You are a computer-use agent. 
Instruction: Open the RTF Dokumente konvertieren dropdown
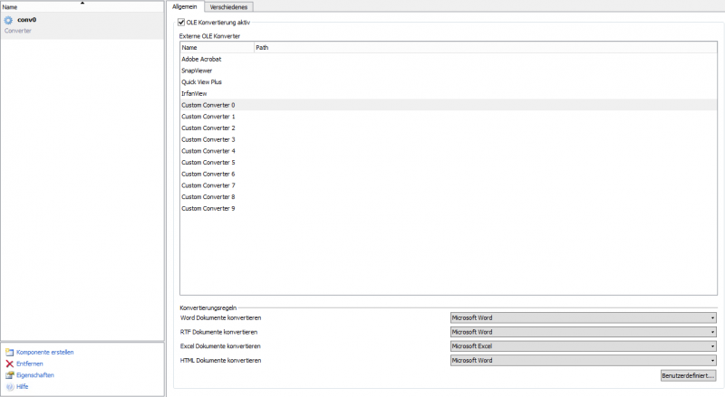(x=584, y=332)
